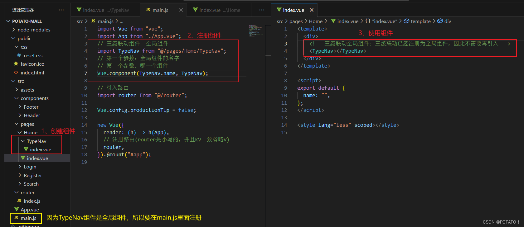Click Vue icon of TypeNav index.vue file
The width and height of the screenshot is (524, 227).
click(26, 149)
